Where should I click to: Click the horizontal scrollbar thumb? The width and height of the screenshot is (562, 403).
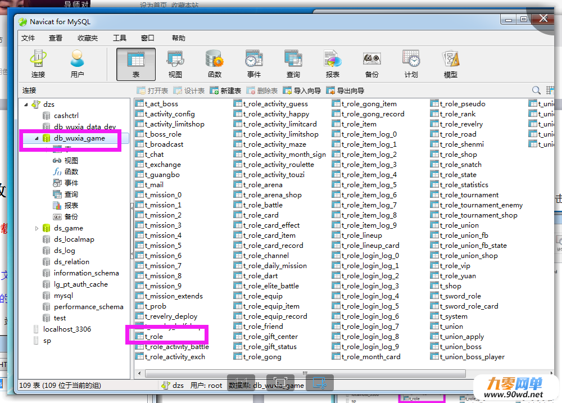click(305, 373)
